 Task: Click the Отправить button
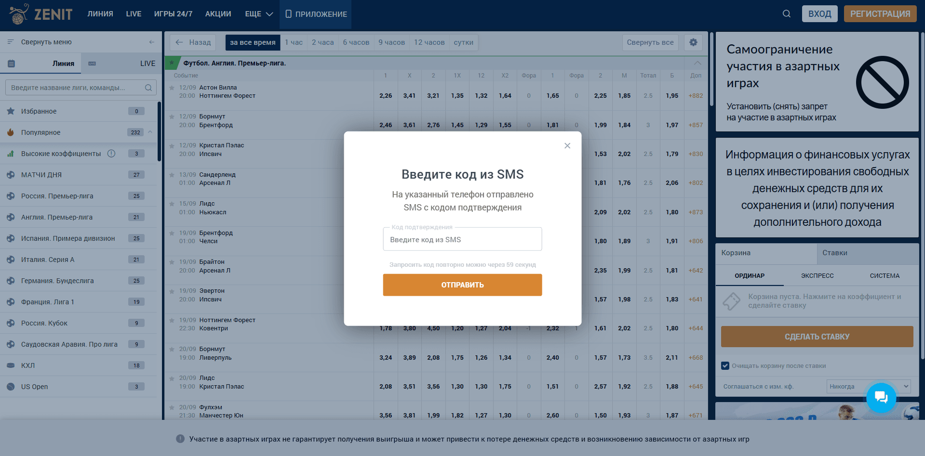(462, 285)
